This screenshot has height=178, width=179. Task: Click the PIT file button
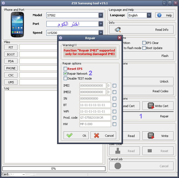point(11,47)
